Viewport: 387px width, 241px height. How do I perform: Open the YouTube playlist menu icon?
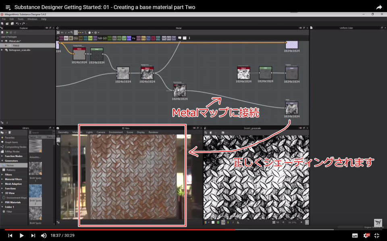tap(8, 7)
